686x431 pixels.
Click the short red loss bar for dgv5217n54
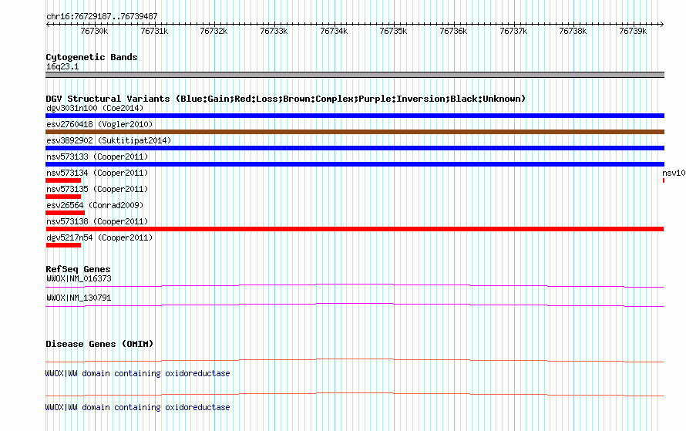(x=63, y=245)
